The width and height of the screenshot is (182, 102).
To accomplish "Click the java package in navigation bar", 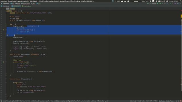I will pos(33,4).
